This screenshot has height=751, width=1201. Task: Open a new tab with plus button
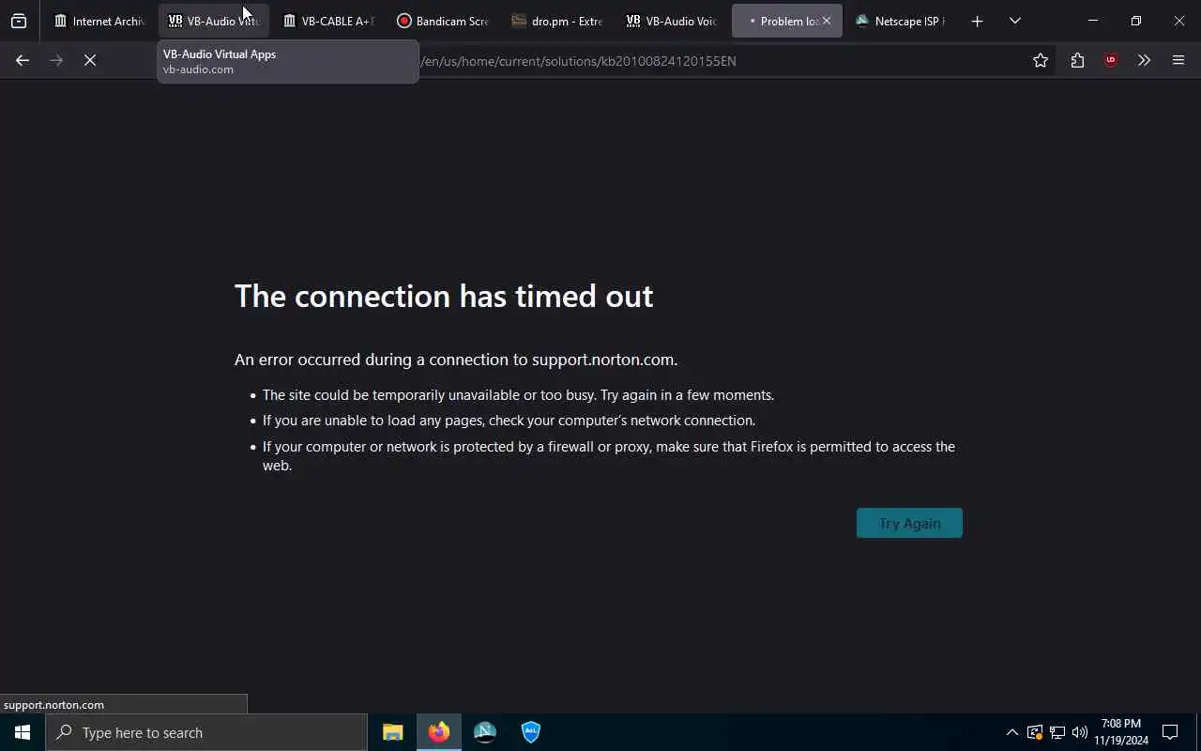(977, 21)
